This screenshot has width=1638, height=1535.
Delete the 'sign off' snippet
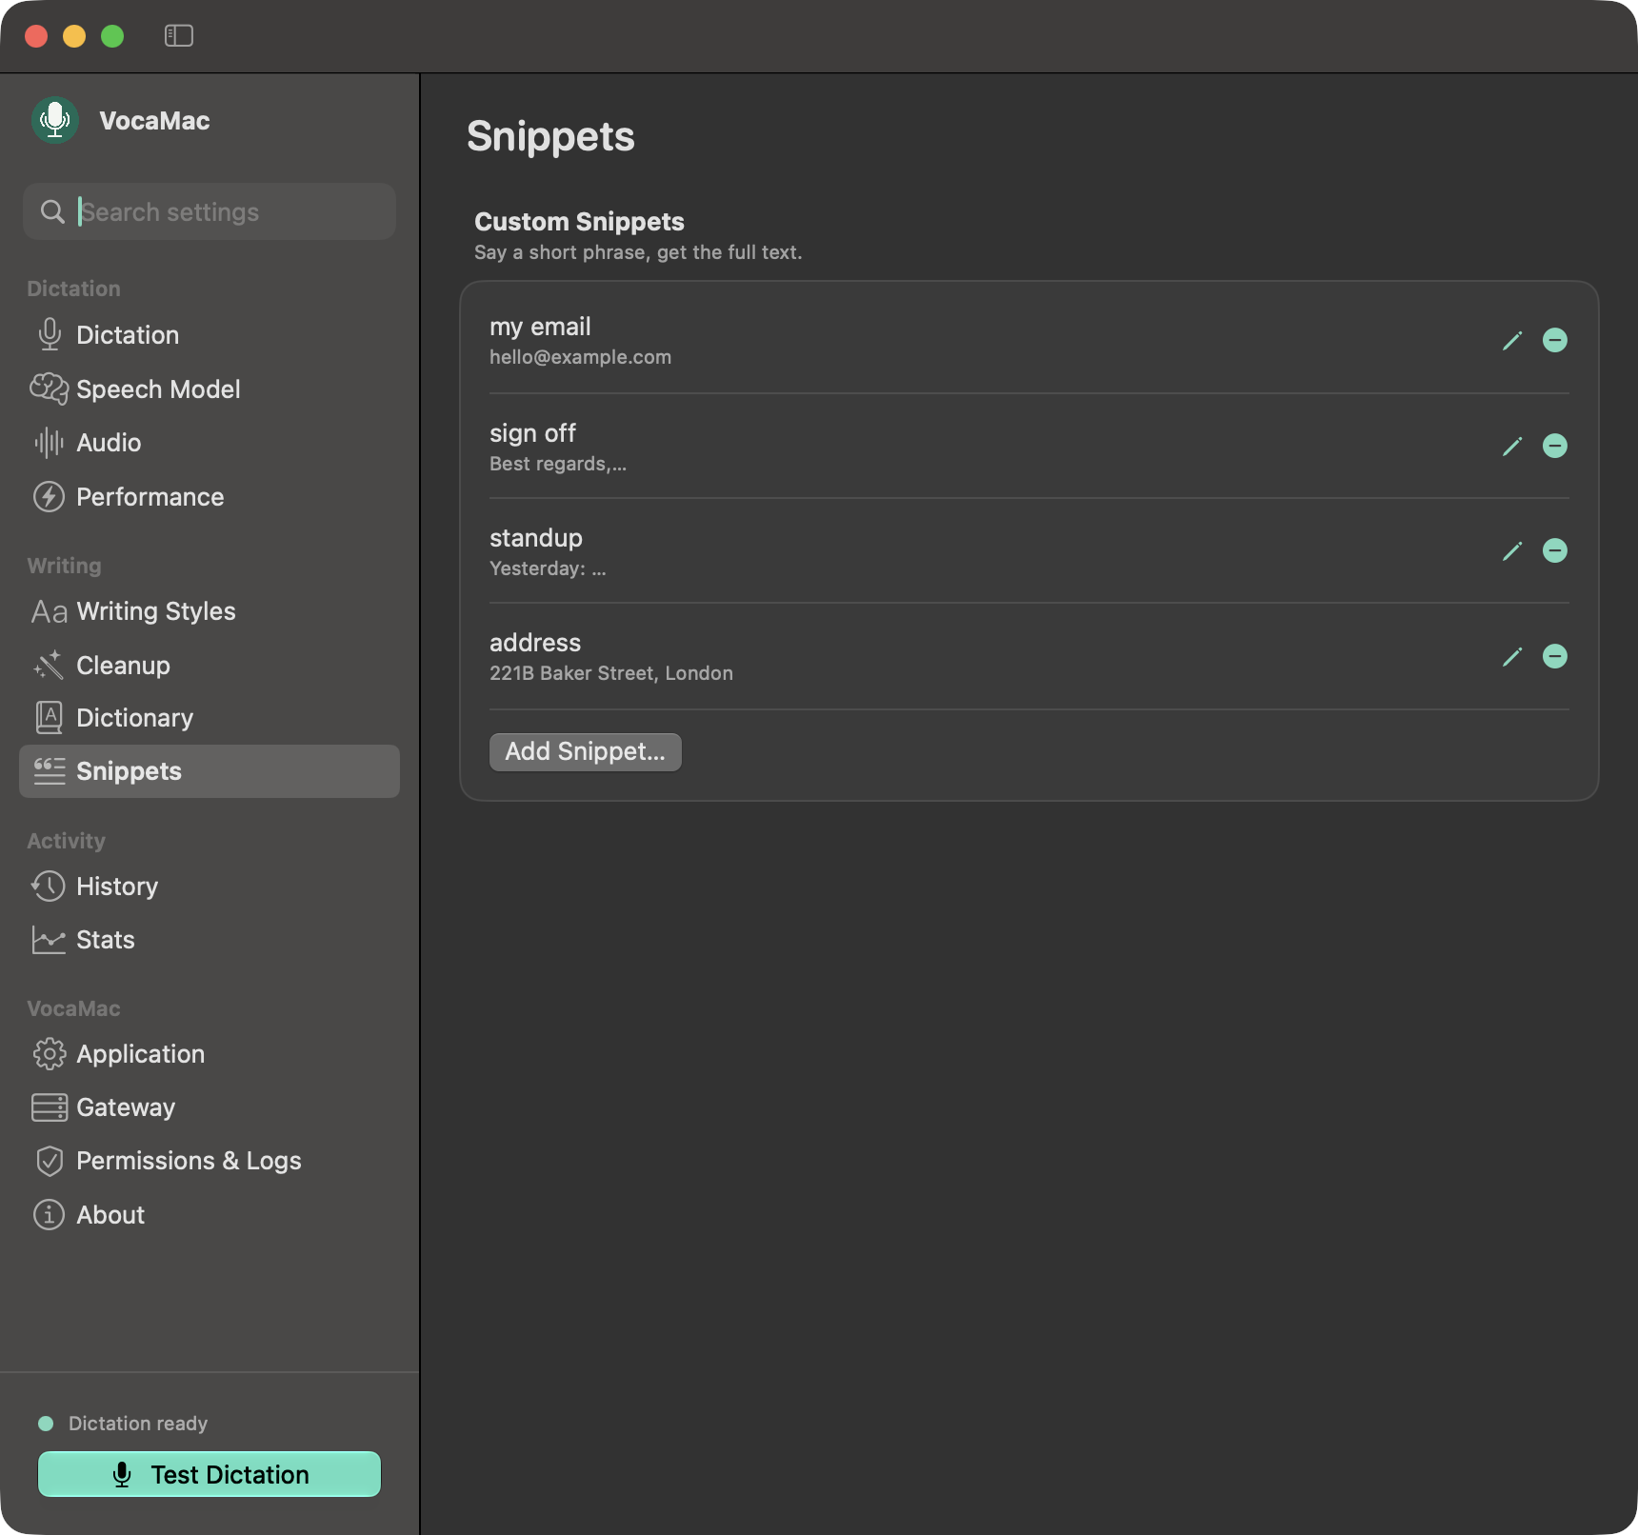[x=1555, y=447]
